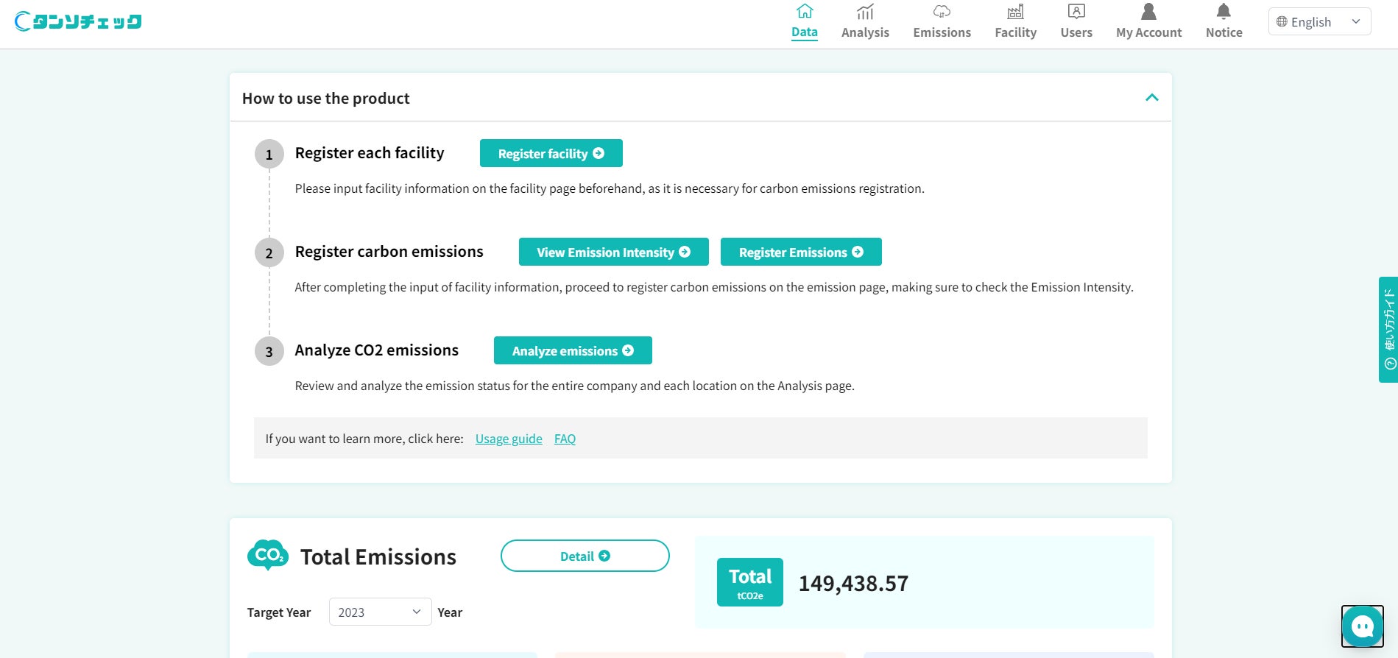This screenshot has height=658, width=1398.
Task: Open the English language dropdown
Action: tap(1319, 22)
